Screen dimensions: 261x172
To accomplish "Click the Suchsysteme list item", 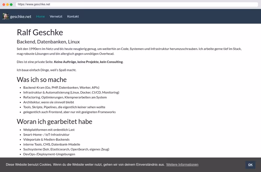I will click(66, 149).
